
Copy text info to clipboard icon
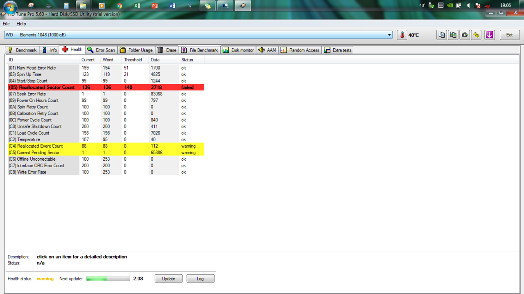pyautogui.click(x=442, y=35)
